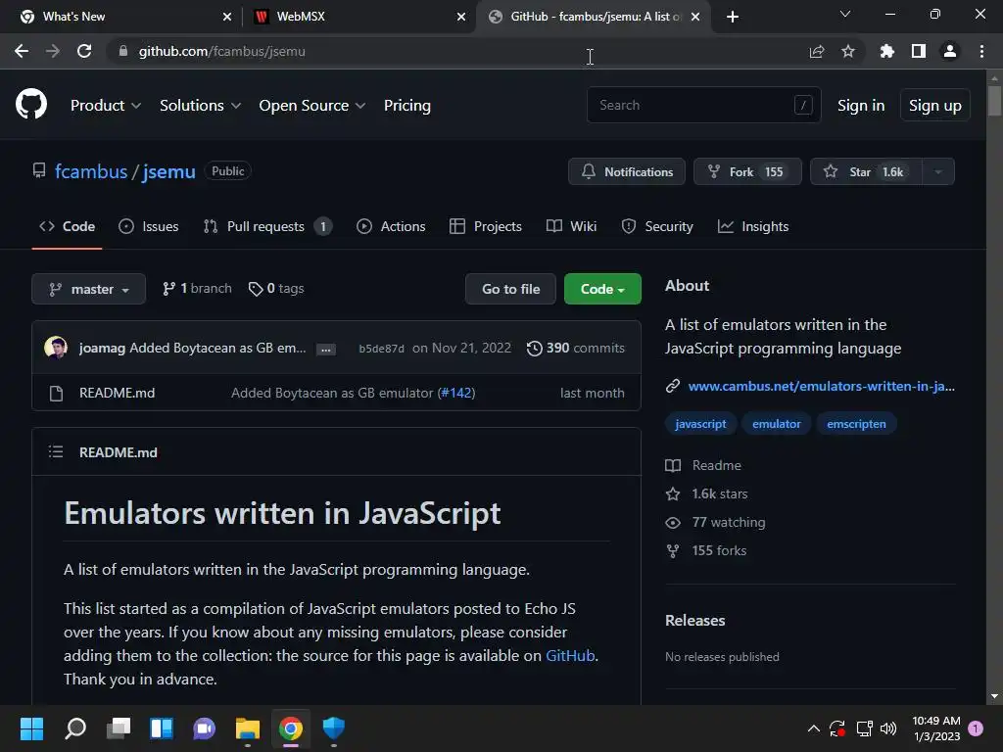Viewport: 1003px width, 752px height.
Task: Click the Go to file button
Action: pyautogui.click(x=510, y=289)
